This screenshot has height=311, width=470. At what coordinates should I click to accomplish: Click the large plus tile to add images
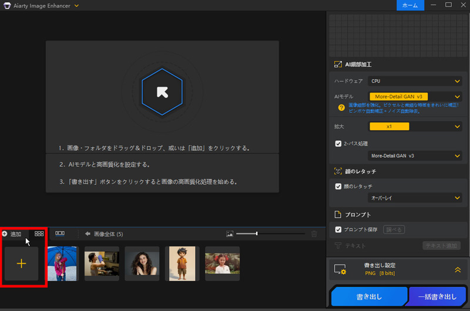22,263
